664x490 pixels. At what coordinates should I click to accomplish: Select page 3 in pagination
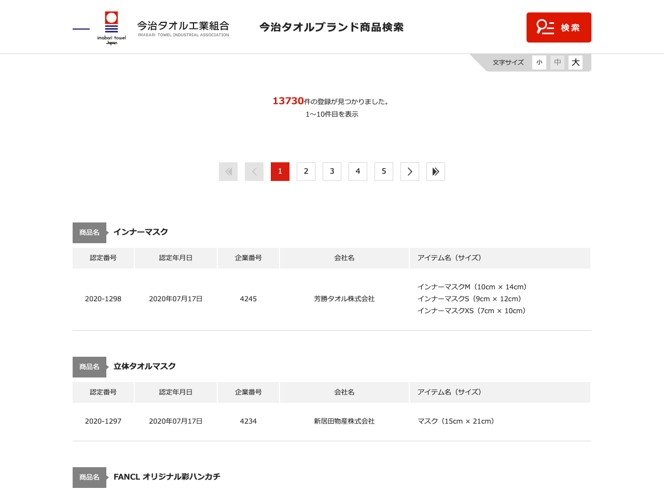coord(332,171)
